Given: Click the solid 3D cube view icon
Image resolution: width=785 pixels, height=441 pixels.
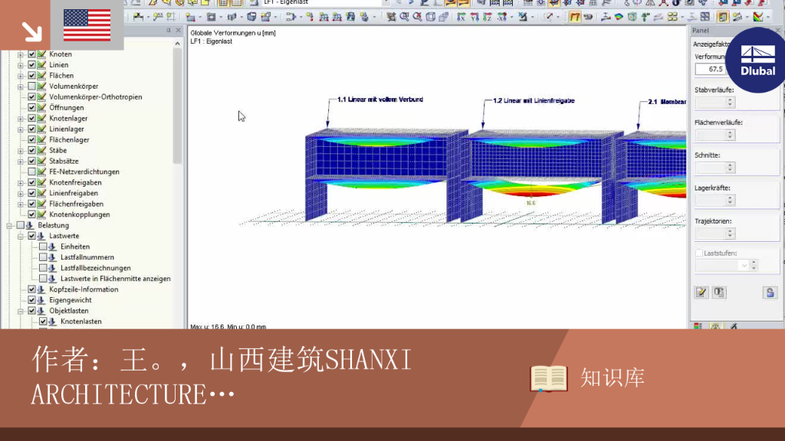Looking at the screenshot, I should (x=443, y=17).
